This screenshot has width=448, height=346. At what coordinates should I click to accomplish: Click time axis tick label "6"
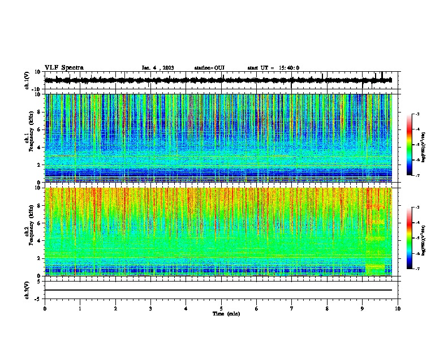pyautogui.click(x=257, y=309)
